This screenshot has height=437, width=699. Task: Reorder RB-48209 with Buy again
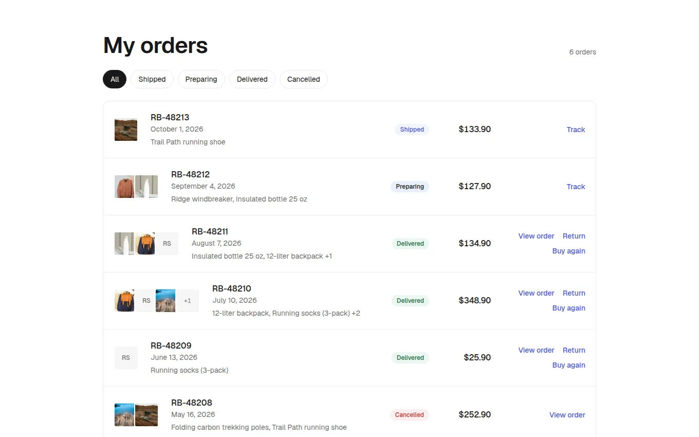[x=568, y=365]
